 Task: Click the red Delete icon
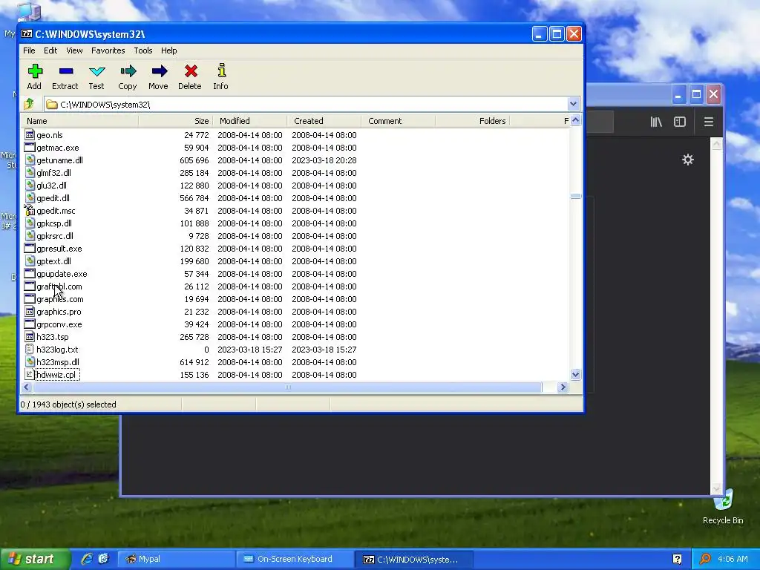[x=190, y=72]
